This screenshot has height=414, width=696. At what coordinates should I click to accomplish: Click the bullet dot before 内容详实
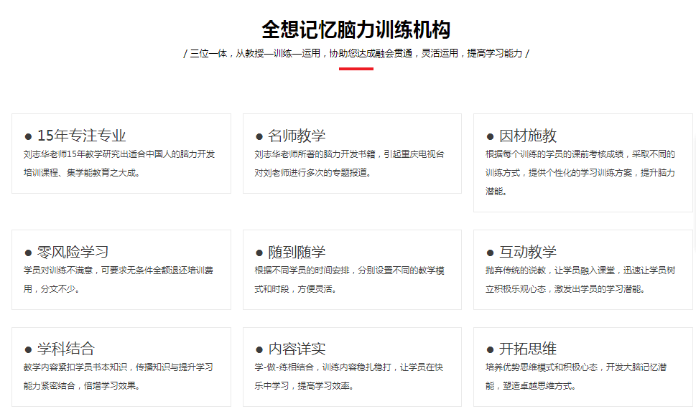259,349
